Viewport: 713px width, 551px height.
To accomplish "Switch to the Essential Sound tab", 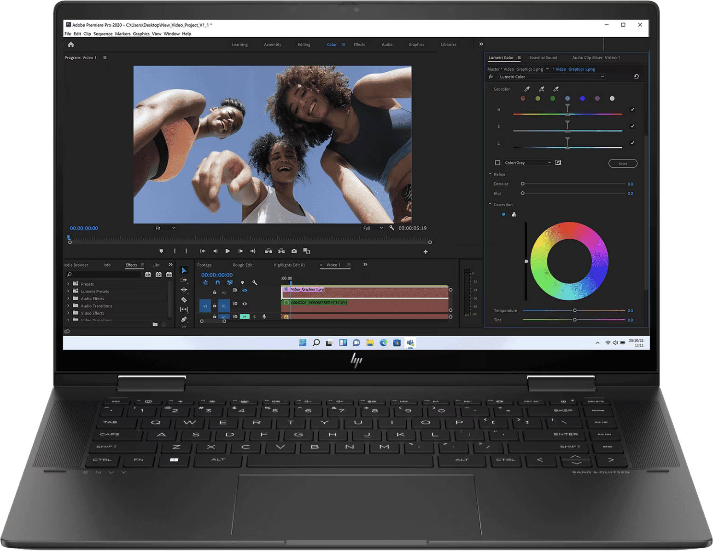I will click(x=543, y=57).
